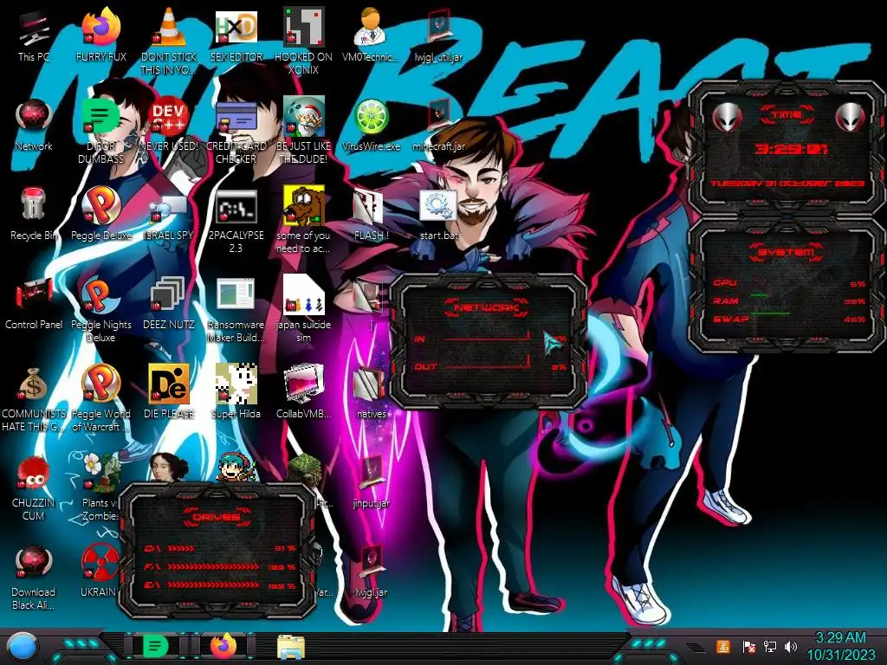Screen dimensions: 887x665
Task: Open the 2PACALYPSE 2.3 command prompt shortcut
Action: coord(236,221)
